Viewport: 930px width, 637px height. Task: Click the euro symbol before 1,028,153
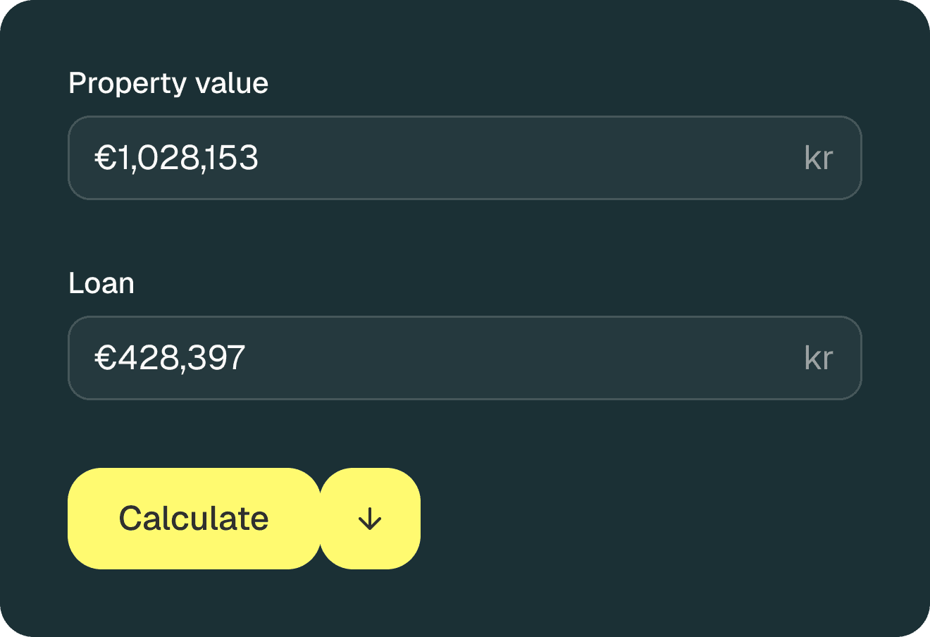(x=106, y=158)
